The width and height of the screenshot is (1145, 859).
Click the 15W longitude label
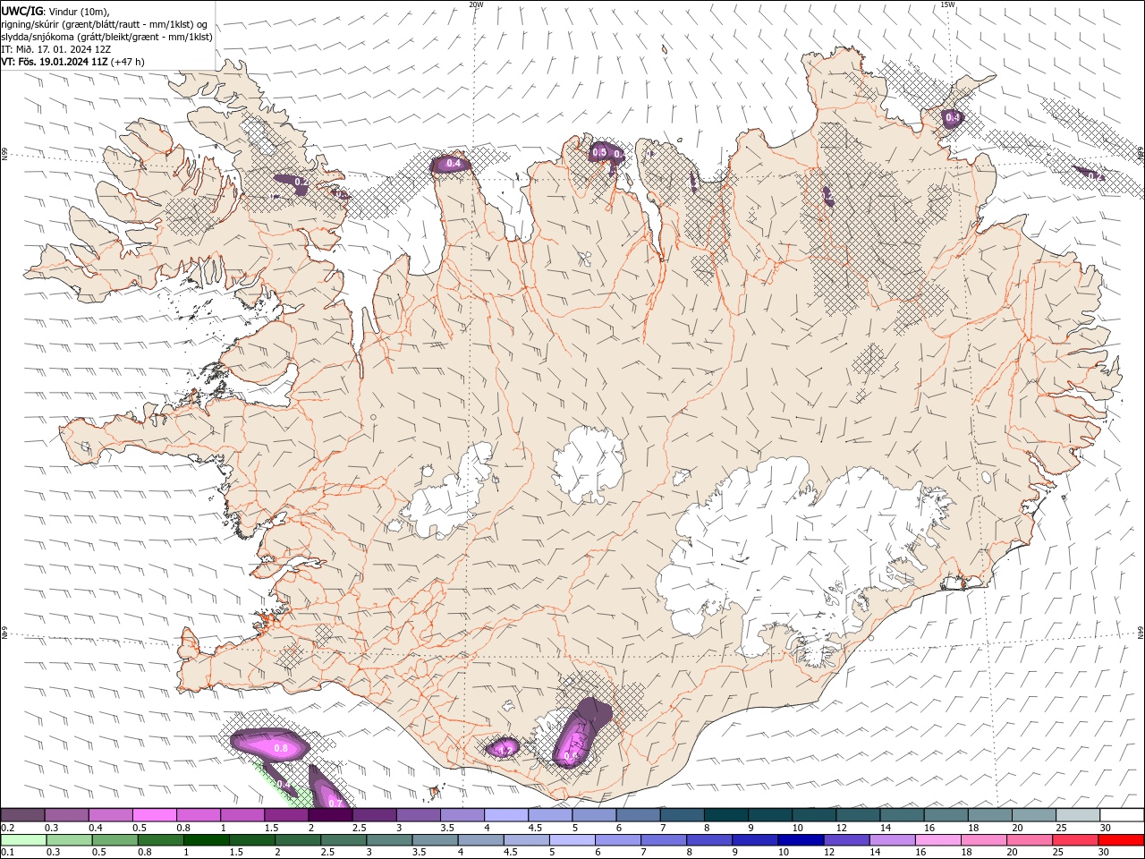click(x=948, y=4)
